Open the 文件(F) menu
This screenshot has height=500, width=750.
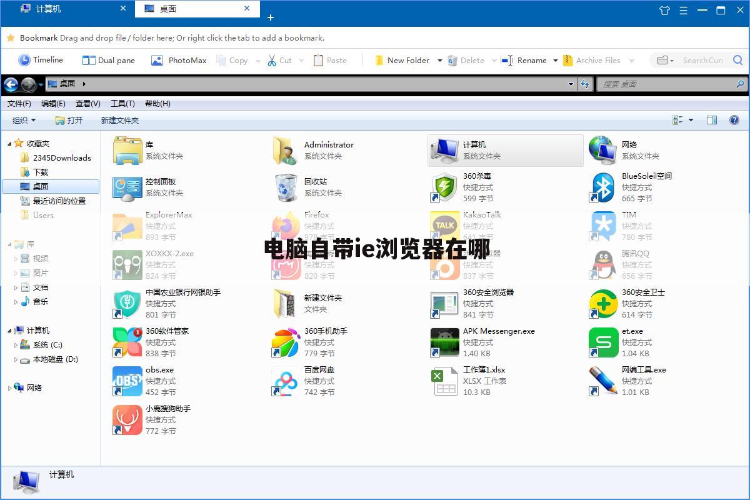pyautogui.click(x=19, y=103)
